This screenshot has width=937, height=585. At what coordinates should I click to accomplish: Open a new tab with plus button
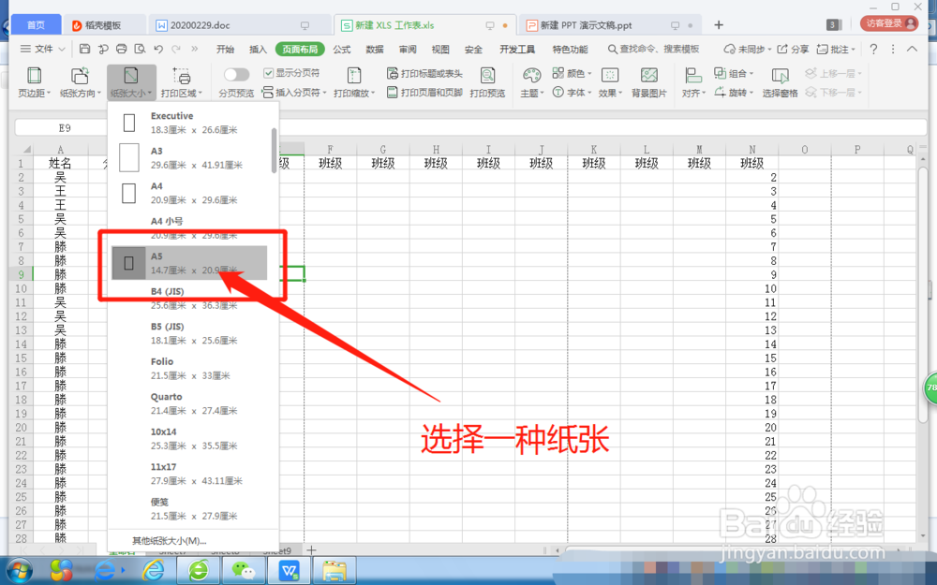(x=719, y=25)
